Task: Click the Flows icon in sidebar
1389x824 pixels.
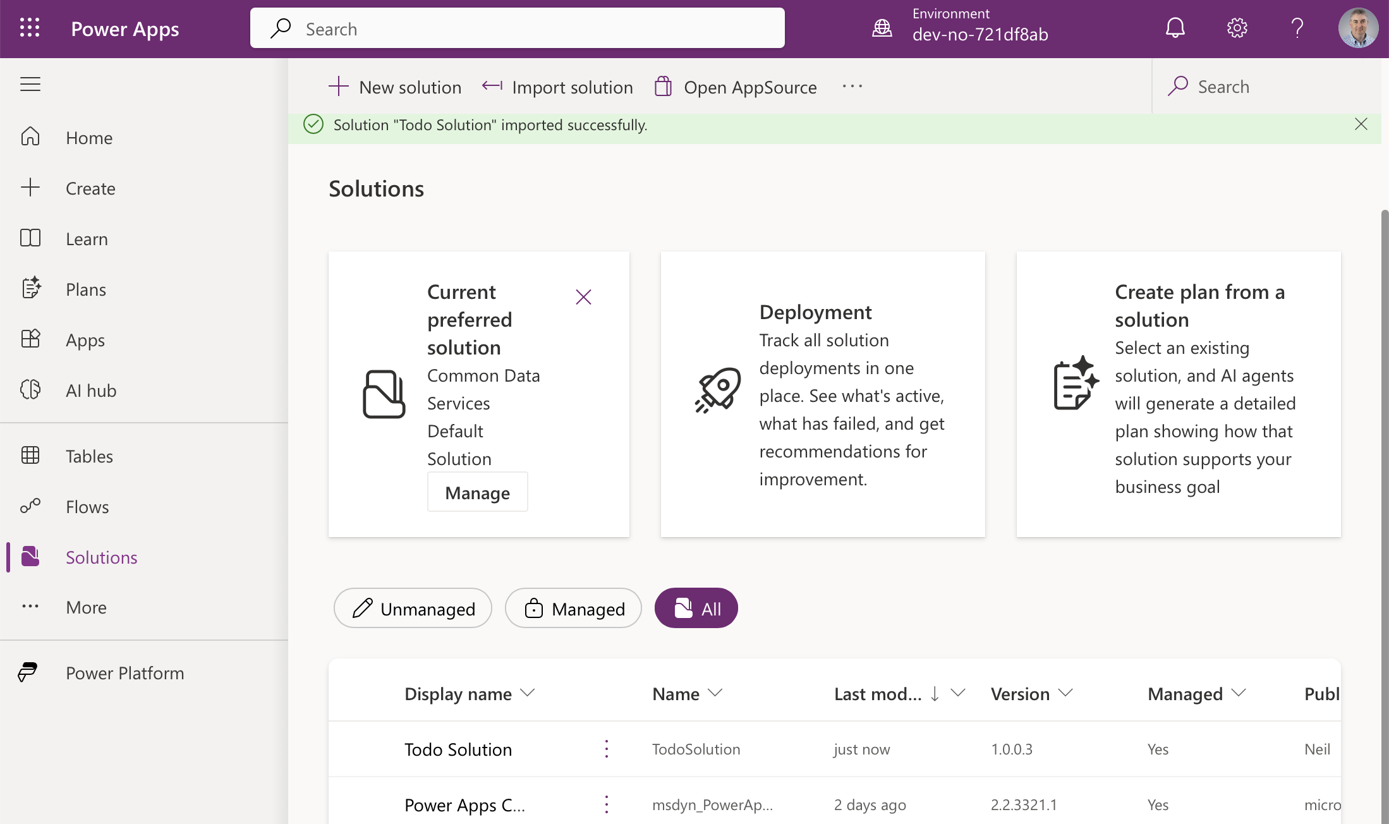Action: 30,506
